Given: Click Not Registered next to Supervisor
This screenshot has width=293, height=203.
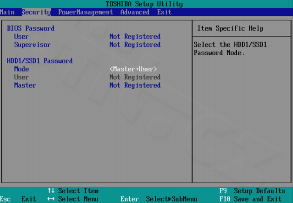Looking at the screenshot, I should 135,45.
